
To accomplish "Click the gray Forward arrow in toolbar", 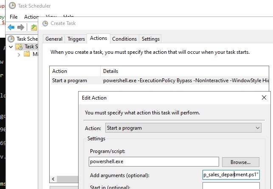I will 21,27.
